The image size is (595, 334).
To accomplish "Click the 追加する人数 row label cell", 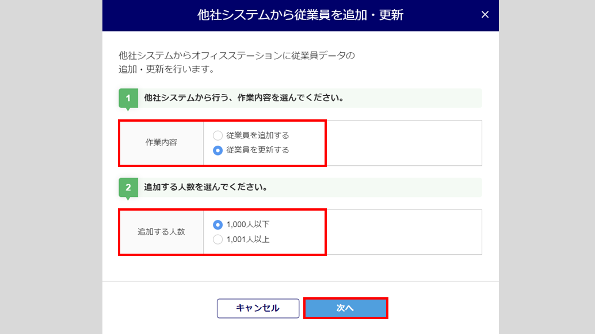I will (161, 232).
